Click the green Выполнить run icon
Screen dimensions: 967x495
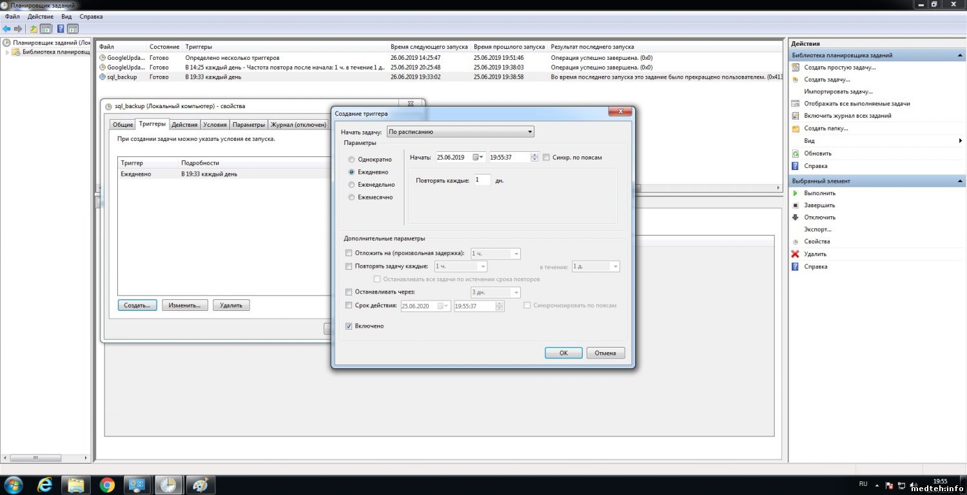(796, 193)
